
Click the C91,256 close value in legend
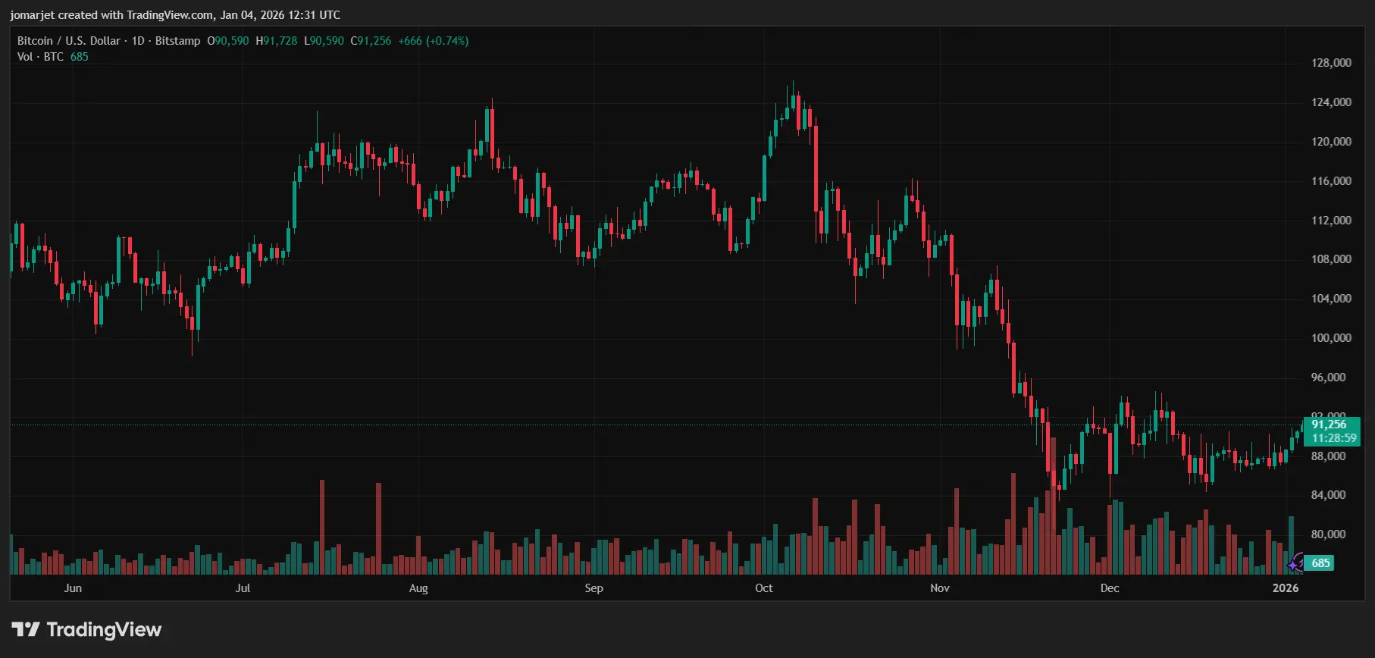pos(371,41)
